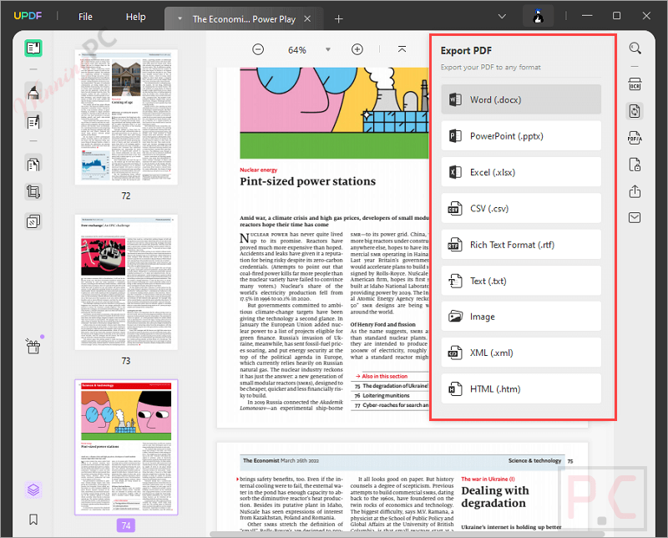Click 'Dealing with degradation' headline
Viewport: 668px width, 538px height.
pos(495,497)
